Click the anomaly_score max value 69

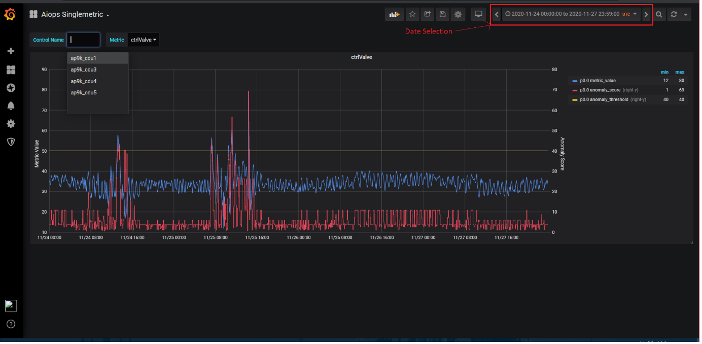[x=681, y=90]
